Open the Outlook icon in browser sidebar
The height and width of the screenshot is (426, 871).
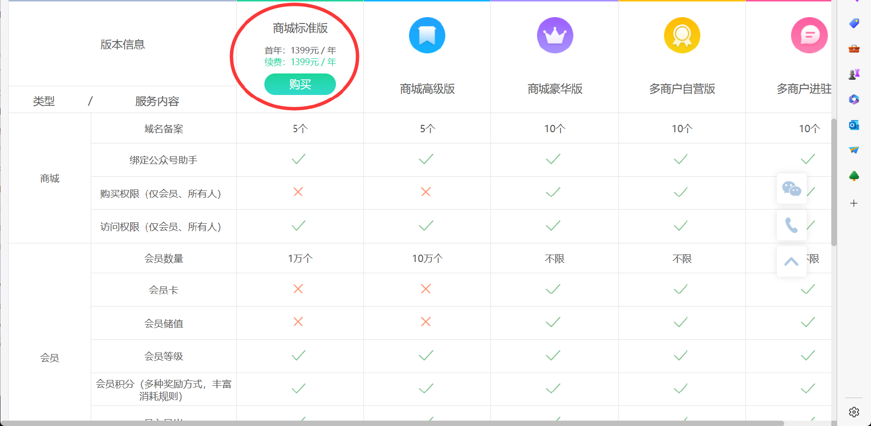854,125
